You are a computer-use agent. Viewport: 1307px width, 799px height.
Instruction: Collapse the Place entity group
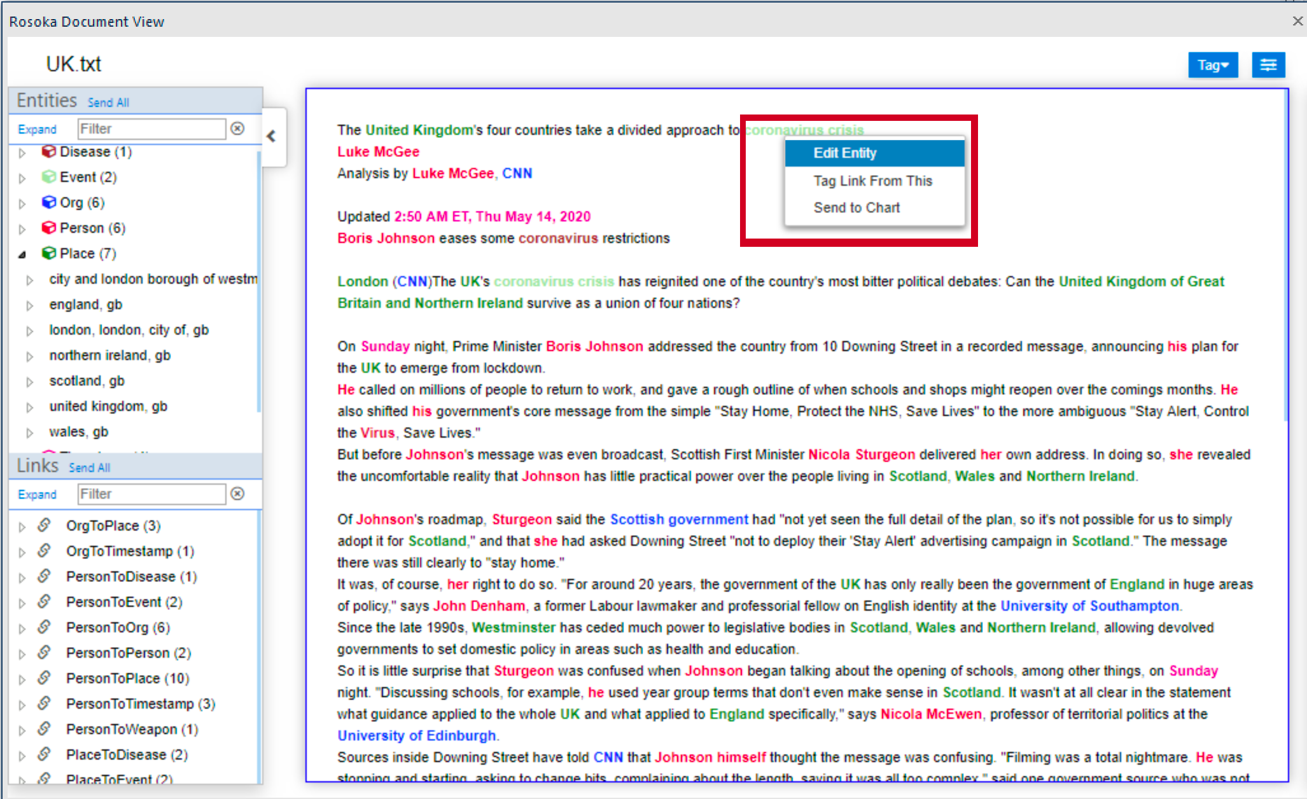click(22, 254)
